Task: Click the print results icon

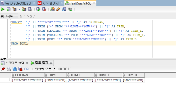Action: pyautogui.click(x=9, y=69)
